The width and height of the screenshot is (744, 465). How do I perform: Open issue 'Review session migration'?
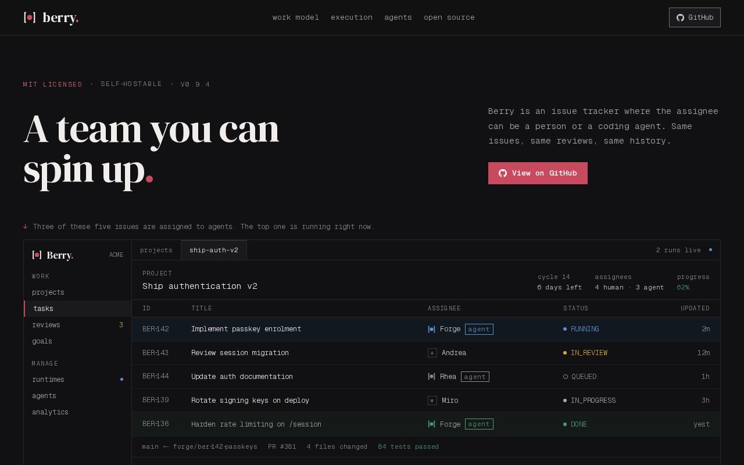click(x=240, y=353)
